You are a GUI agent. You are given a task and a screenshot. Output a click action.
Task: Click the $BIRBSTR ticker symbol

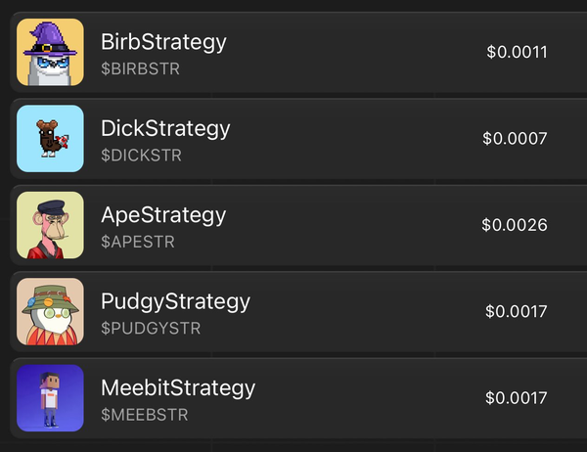pyautogui.click(x=140, y=69)
